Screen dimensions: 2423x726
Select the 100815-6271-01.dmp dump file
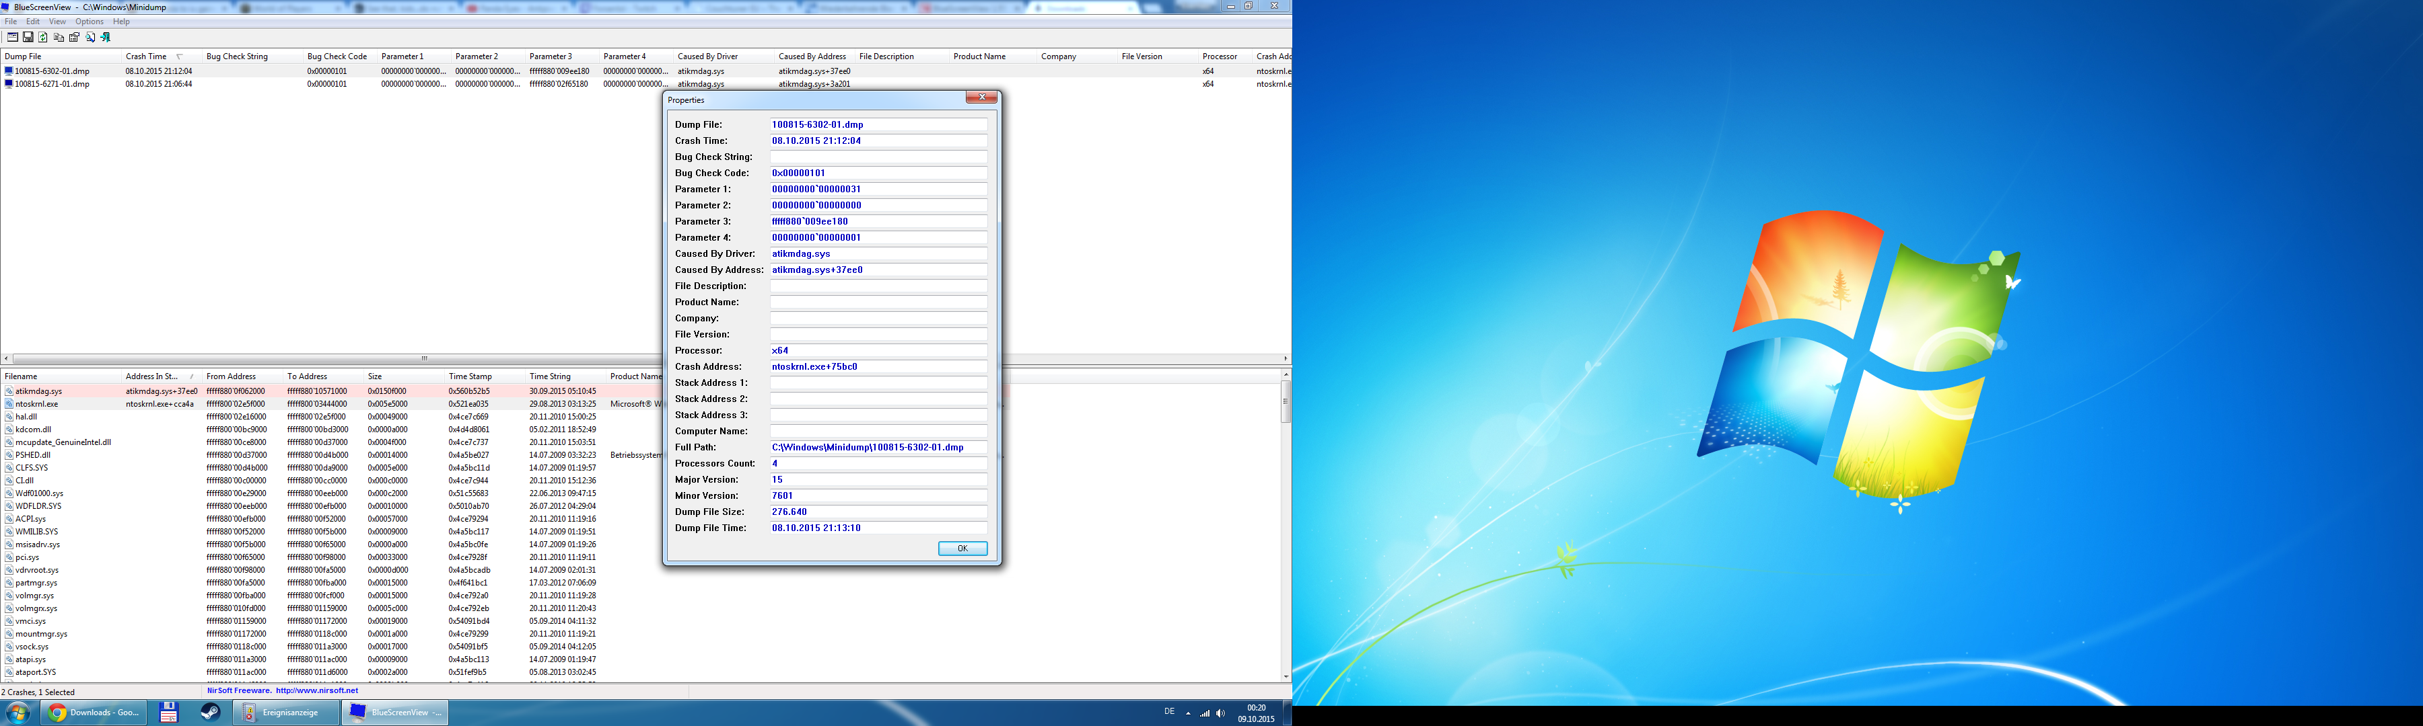pos(52,83)
